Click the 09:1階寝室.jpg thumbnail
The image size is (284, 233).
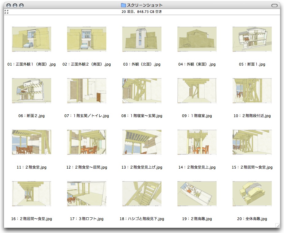(197, 90)
